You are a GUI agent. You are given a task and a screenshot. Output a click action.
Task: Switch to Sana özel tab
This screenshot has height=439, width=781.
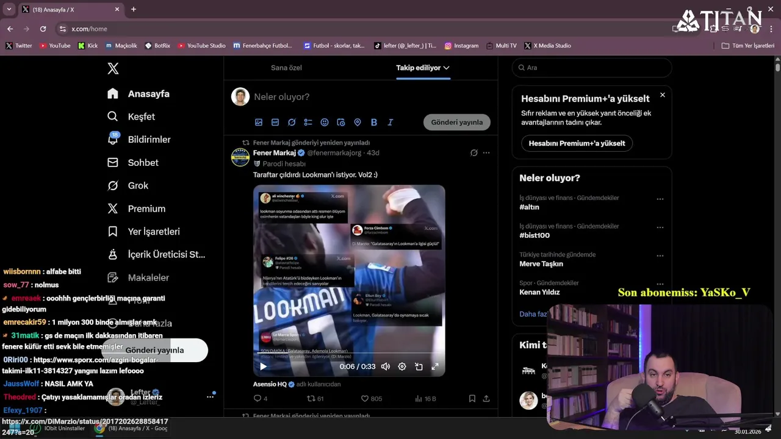click(286, 68)
